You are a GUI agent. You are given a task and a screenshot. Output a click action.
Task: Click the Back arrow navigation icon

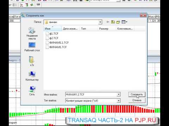point(107,22)
